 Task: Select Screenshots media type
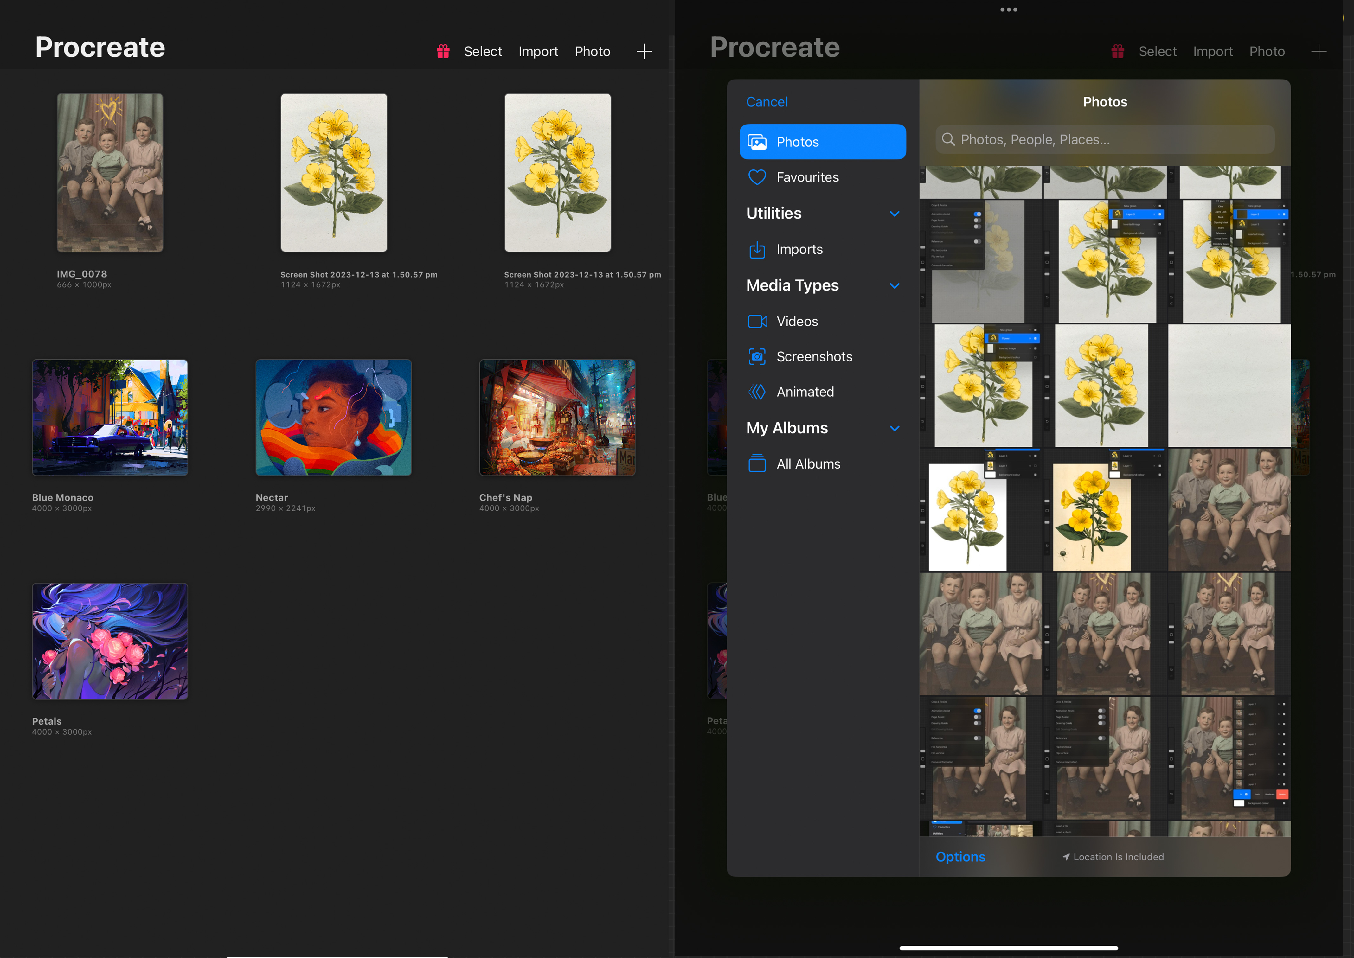click(814, 357)
